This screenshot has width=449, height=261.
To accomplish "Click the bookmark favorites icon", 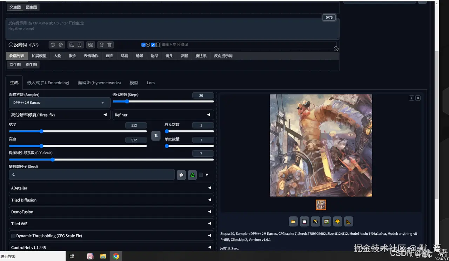I will (80, 45).
